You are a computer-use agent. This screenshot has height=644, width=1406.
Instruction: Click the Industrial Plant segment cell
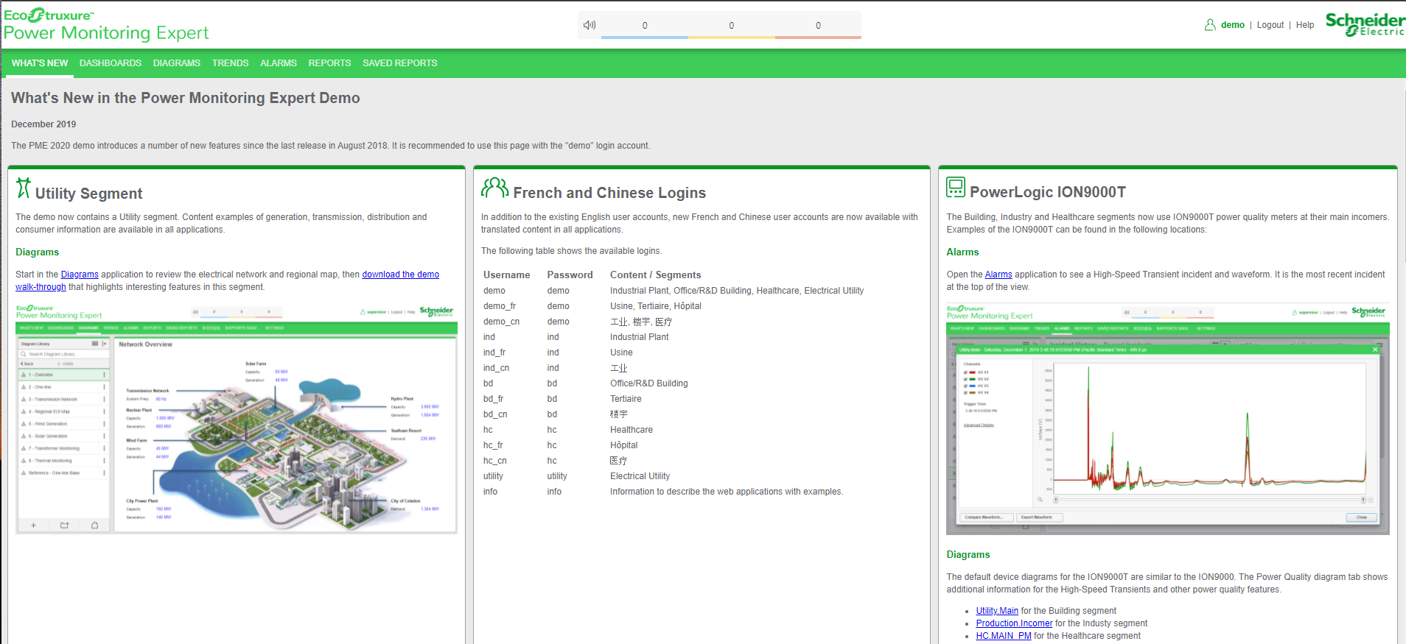[639, 337]
